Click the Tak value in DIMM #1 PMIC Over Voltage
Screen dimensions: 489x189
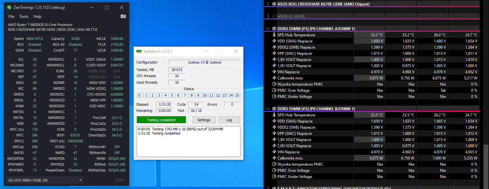click(443, 90)
